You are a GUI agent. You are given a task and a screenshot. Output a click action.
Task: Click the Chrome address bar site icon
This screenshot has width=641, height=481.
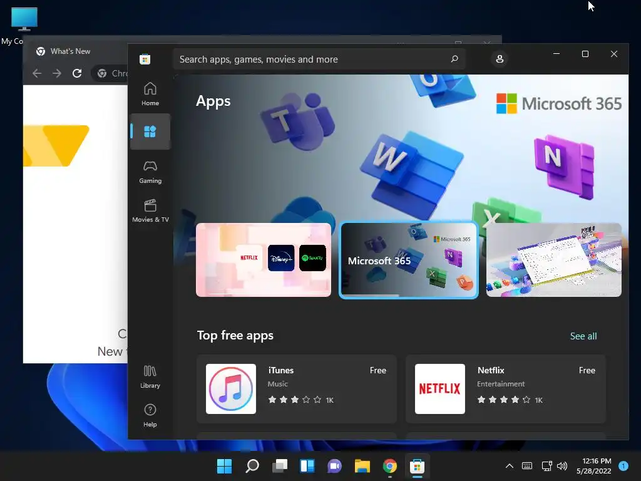pos(102,73)
